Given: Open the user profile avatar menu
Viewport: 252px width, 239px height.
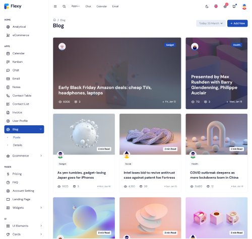Looking at the screenshot, I should click(244, 7).
